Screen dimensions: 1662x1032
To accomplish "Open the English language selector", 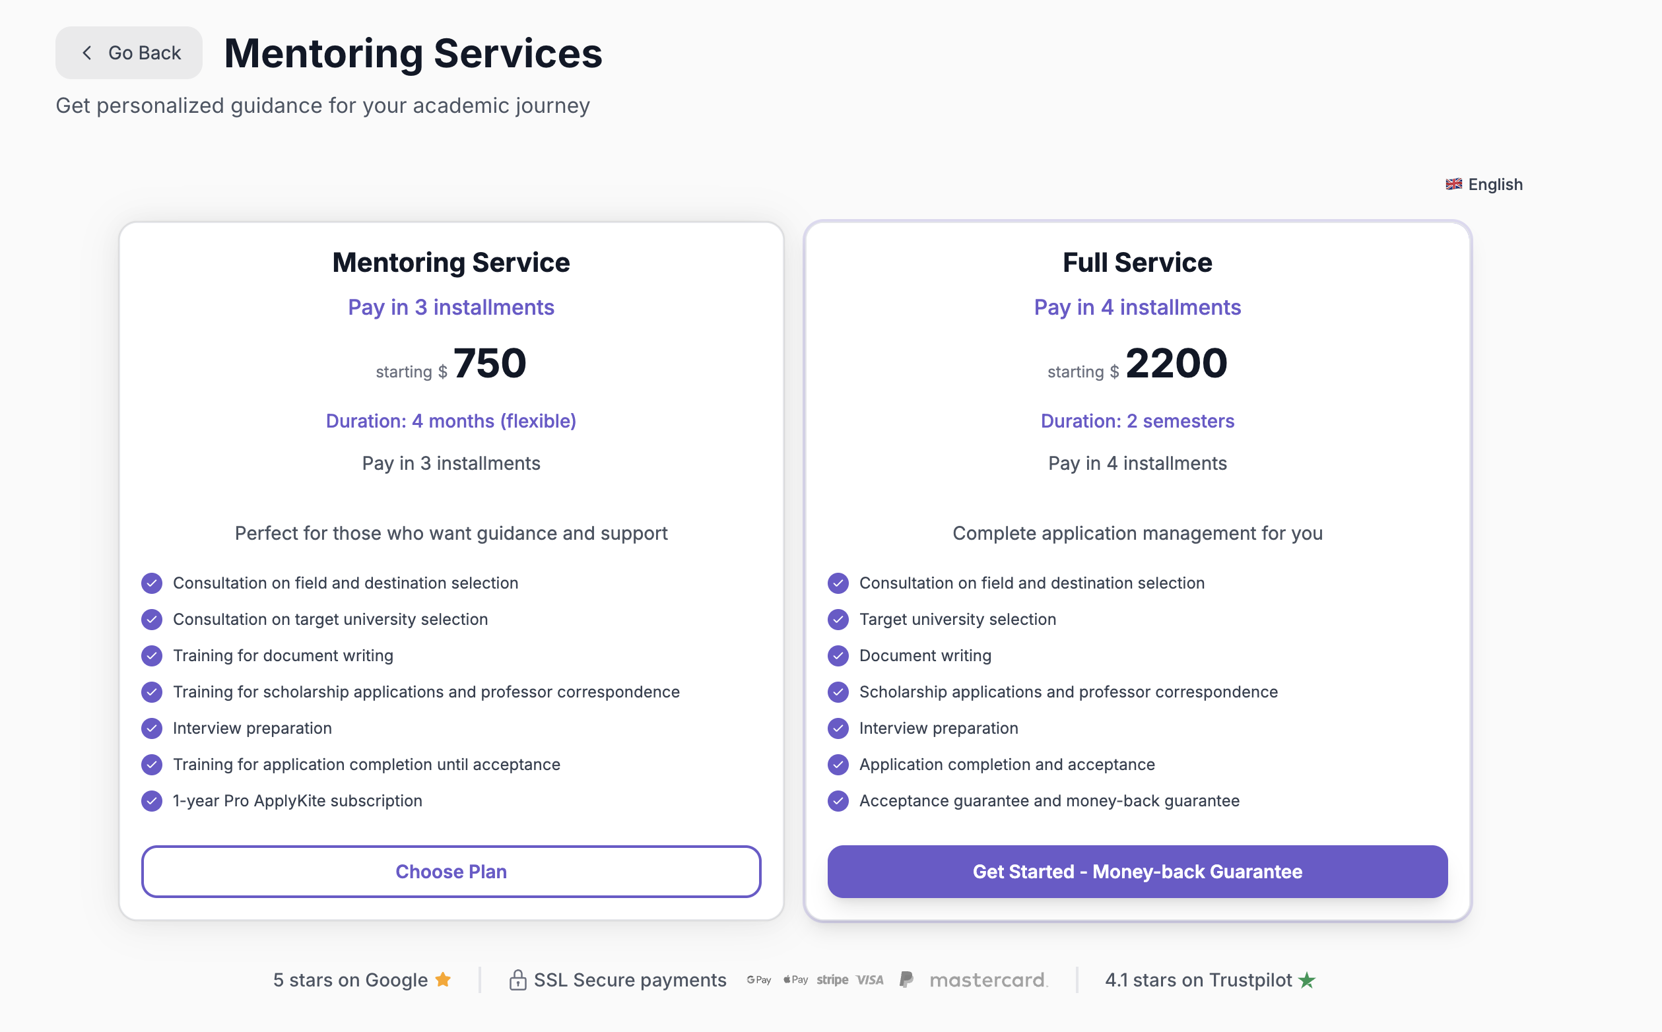I will pos(1484,184).
